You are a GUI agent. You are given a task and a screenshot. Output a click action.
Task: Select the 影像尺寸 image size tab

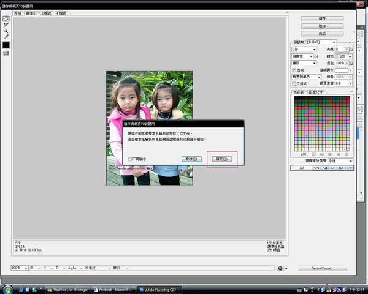coord(316,92)
